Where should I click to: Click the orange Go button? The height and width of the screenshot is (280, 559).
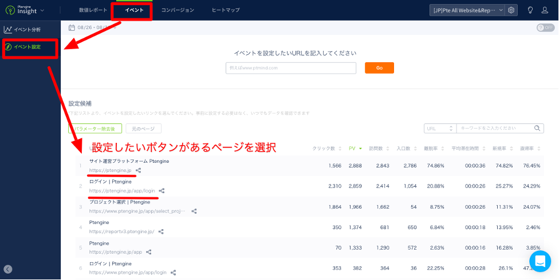379,68
